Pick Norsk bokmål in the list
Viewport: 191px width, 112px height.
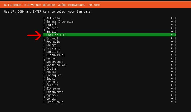click(x=56, y=65)
